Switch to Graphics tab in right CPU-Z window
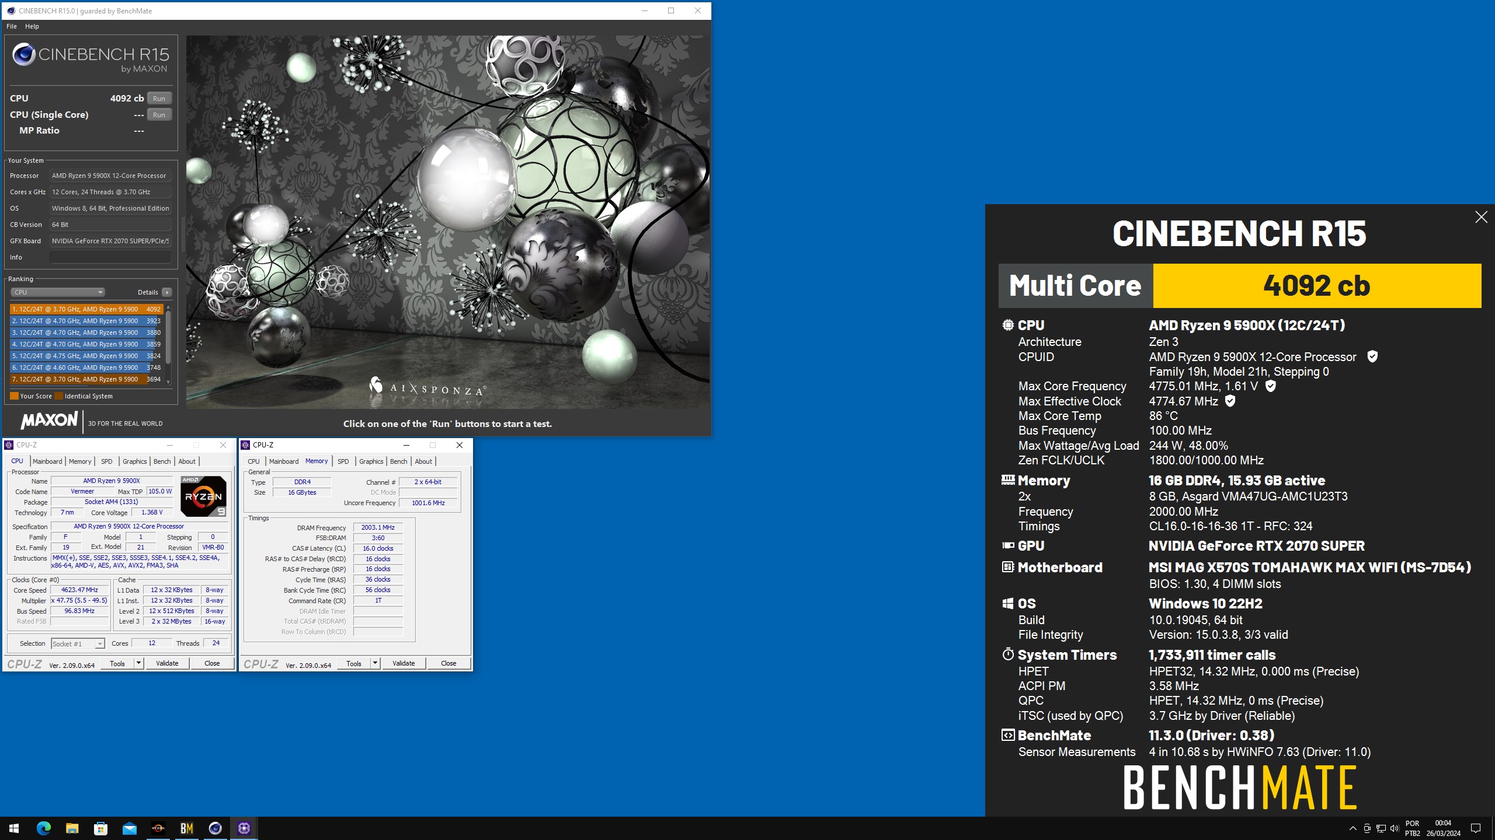The image size is (1495, 840). pyautogui.click(x=371, y=461)
